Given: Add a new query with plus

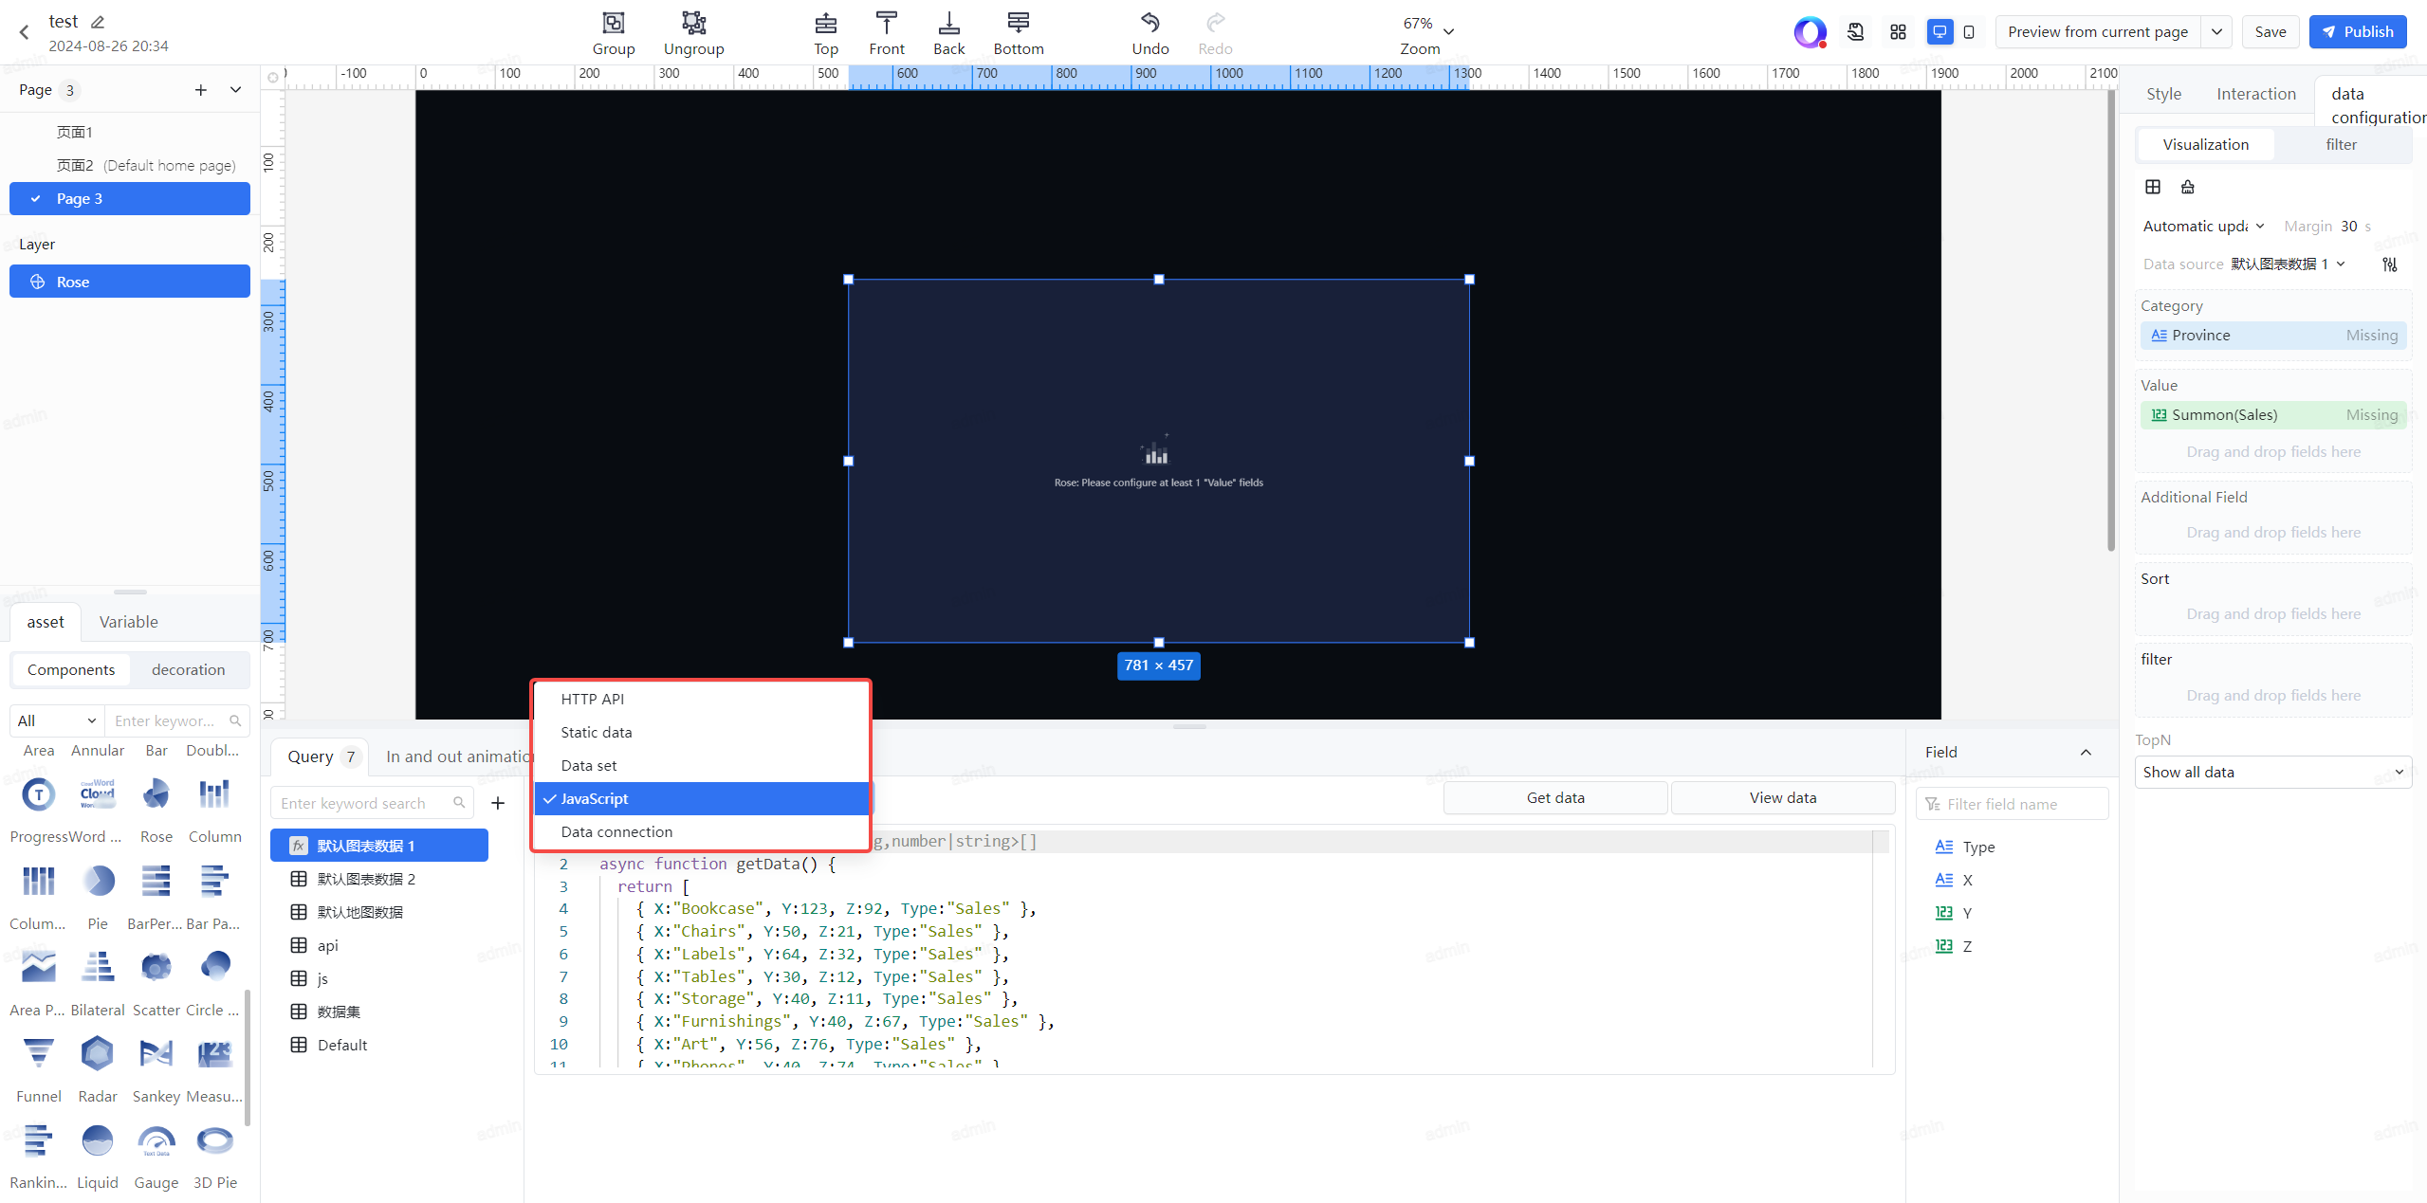Looking at the screenshot, I should click(x=497, y=803).
